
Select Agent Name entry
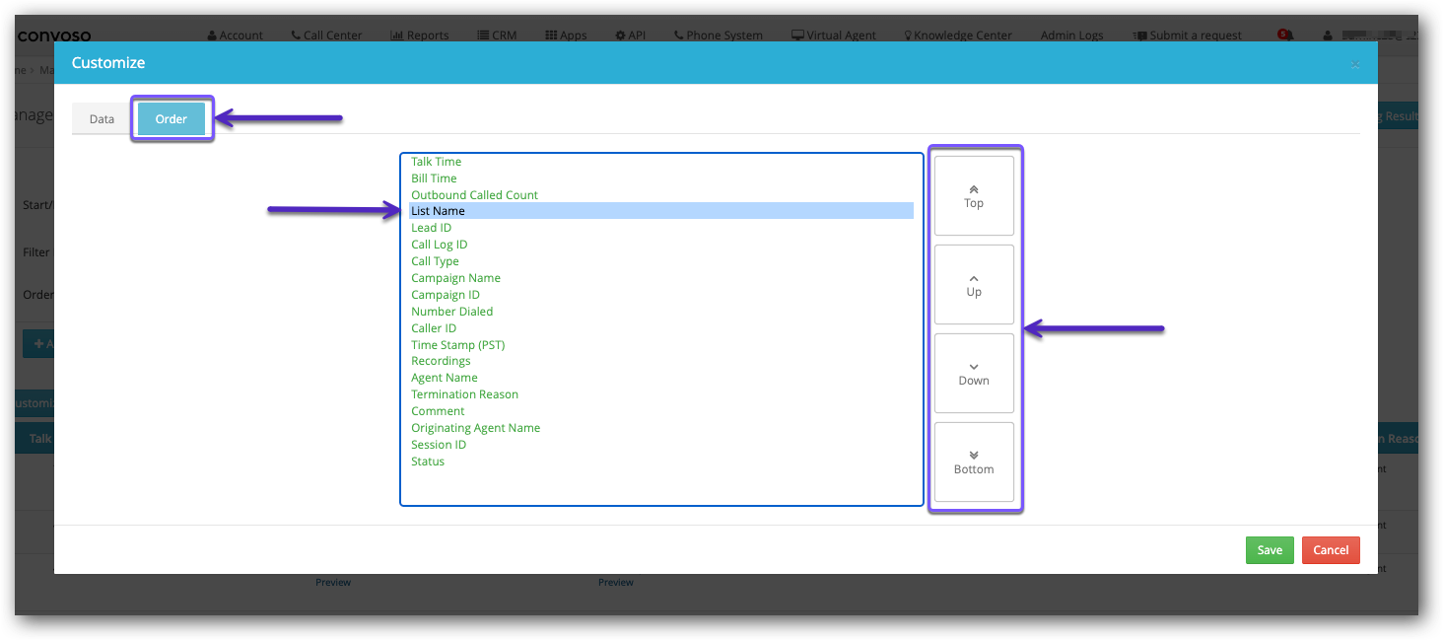661,378
